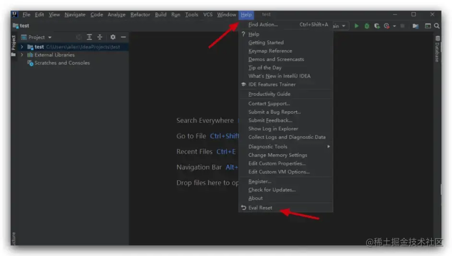The width and height of the screenshot is (452, 256).
Task: Select What's New in IntelliJ IDEA
Action: 285,76
